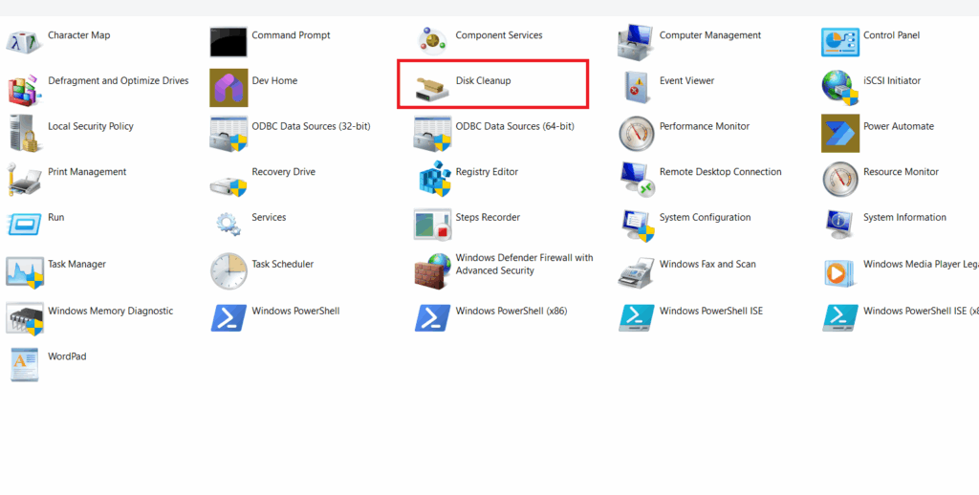Select the ODBC Data Sources (32-bit) icon
The width and height of the screenshot is (979, 495).
click(x=228, y=134)
